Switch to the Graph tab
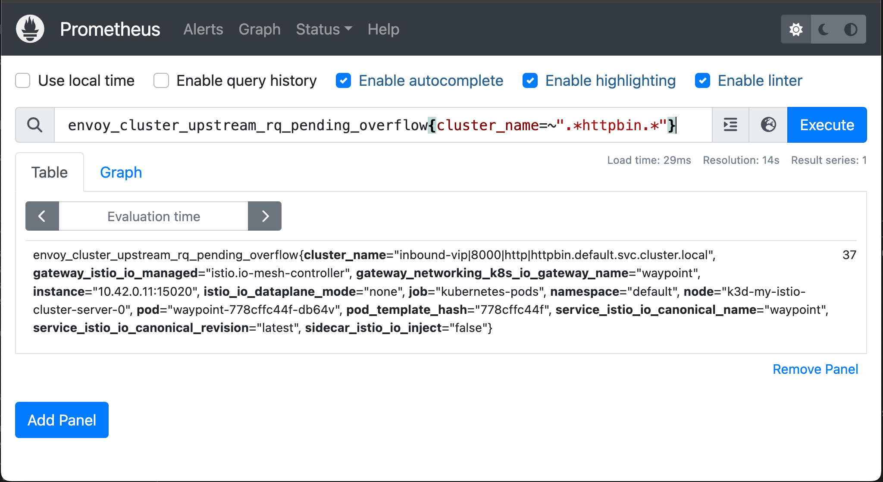Image resolution: width=883 pixels, height=482 pixels. pos(121,172)
